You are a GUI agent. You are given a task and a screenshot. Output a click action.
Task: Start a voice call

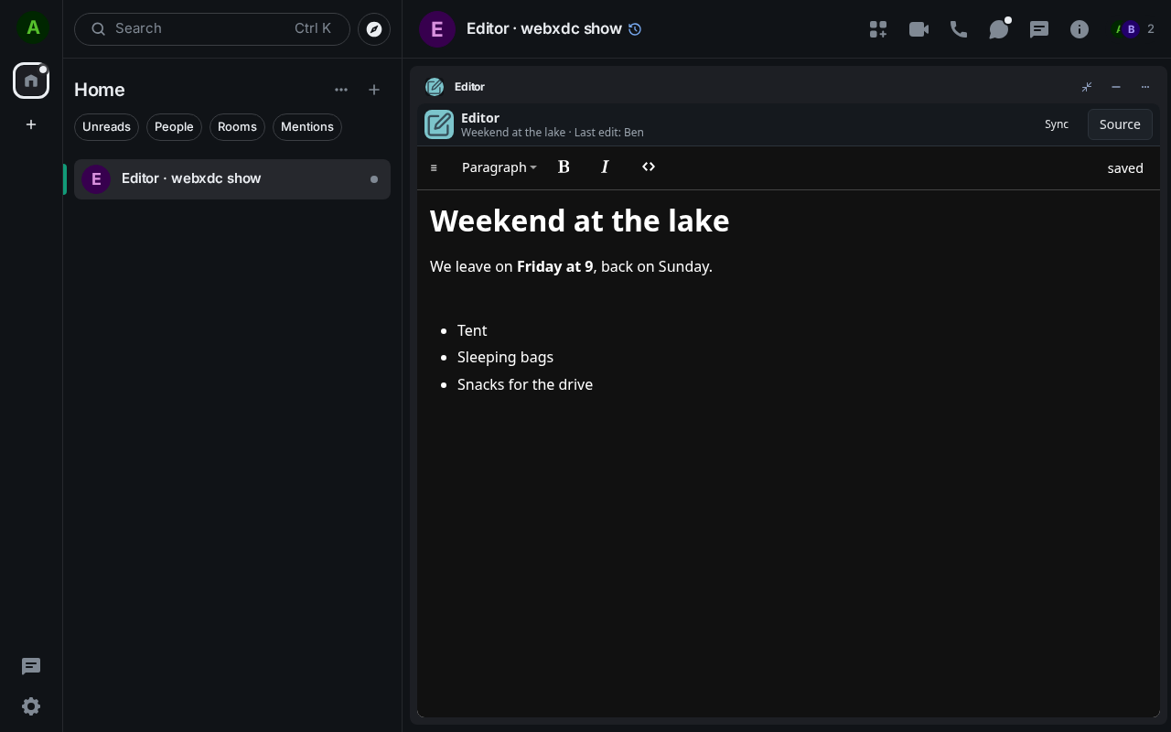[959, 29]
